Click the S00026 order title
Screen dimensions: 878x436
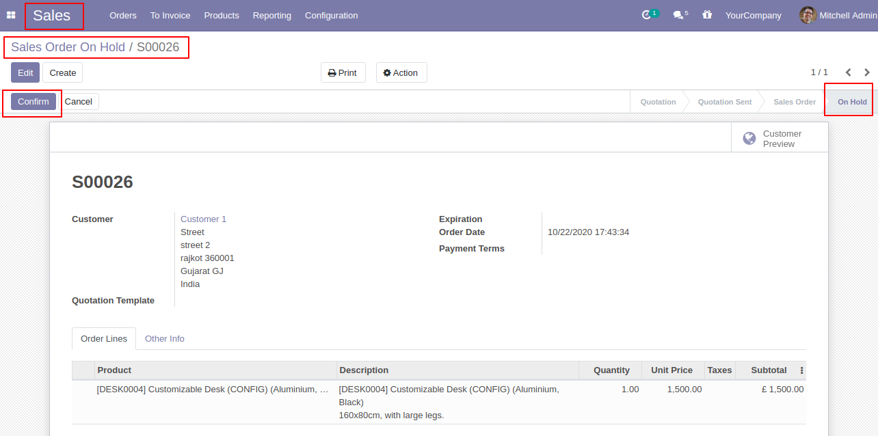click(x=103, y=182)
